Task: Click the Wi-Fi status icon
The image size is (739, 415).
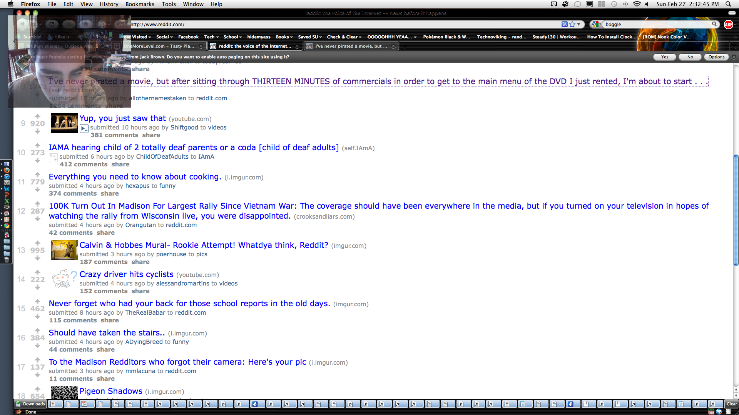Action: [x=637, y=4]
